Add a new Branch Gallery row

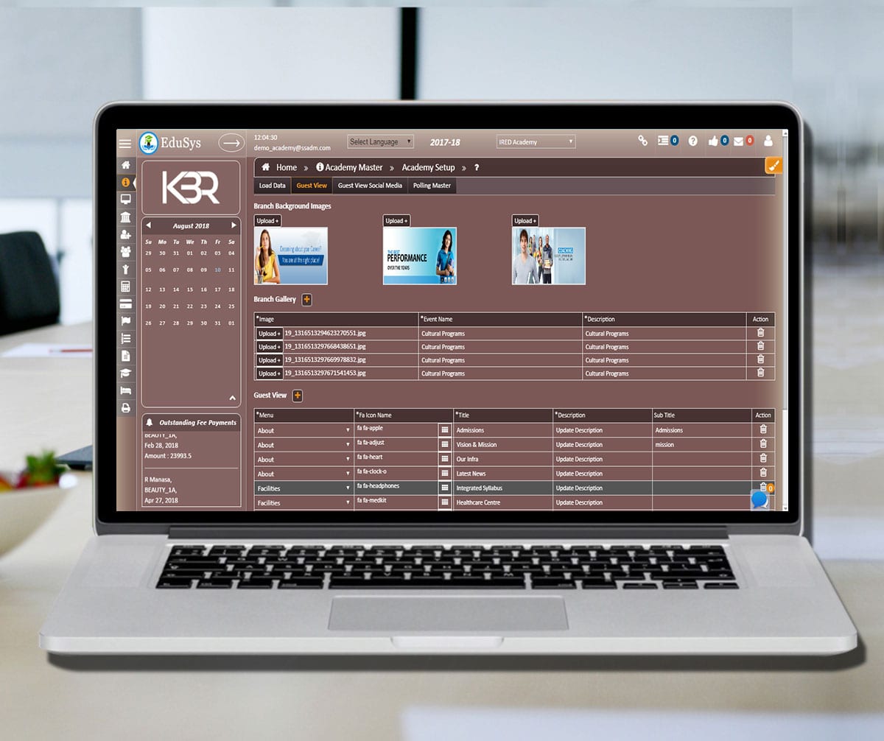coord(306,299)
